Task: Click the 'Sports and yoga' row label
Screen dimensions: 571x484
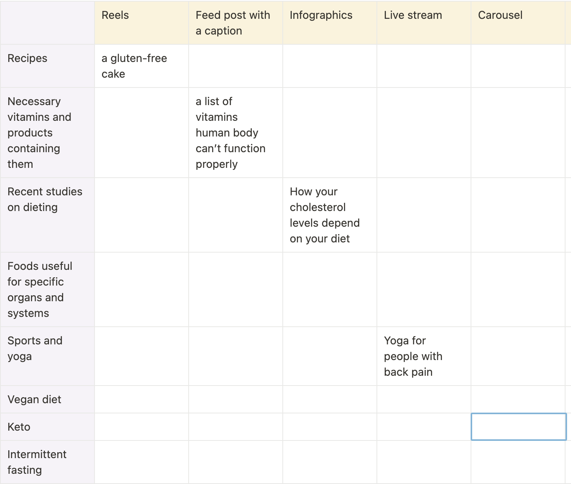Action: click(x=47, y=356)
